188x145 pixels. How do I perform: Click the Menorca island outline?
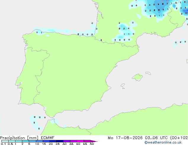coord(148,73)
